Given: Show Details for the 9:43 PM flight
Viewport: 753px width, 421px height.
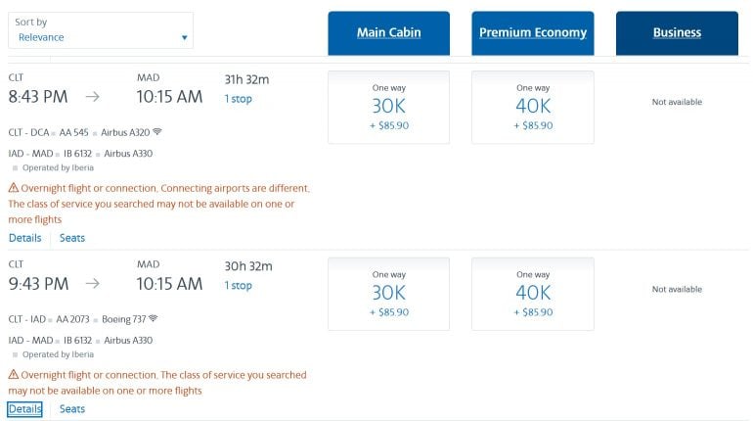Looking at the screenshot, I should click(x=25, y=409).
